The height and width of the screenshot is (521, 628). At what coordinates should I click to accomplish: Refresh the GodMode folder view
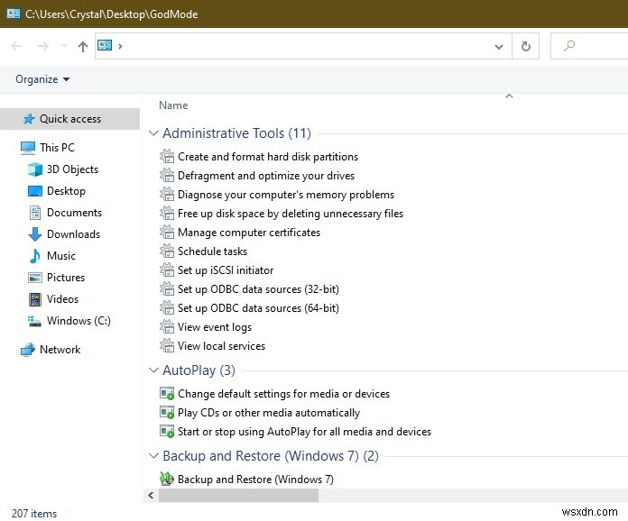tap(525, 46)
